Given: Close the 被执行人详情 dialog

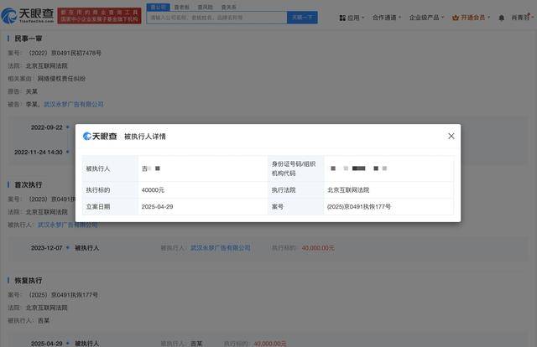Looking at the screenshot, I should pos(451,136).
